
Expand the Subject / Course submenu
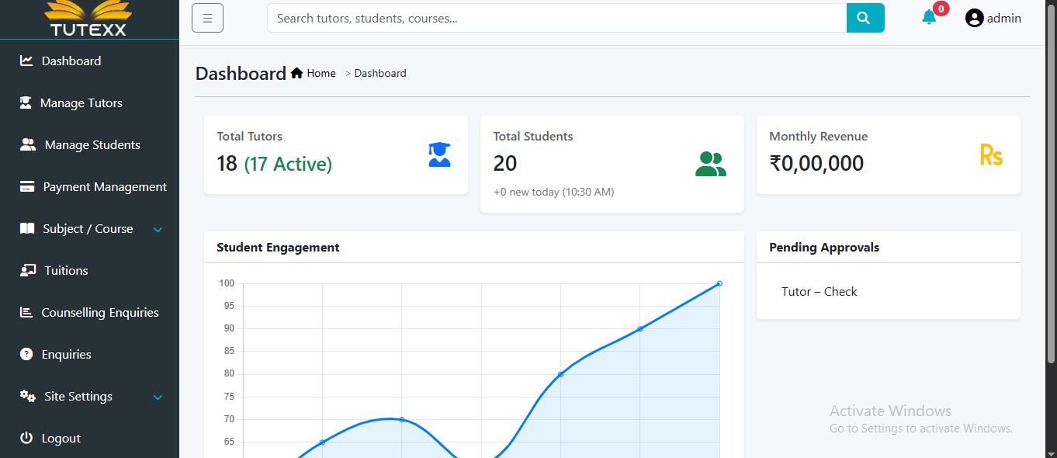point(158,229)
